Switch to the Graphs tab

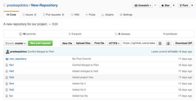pos(107,15)
